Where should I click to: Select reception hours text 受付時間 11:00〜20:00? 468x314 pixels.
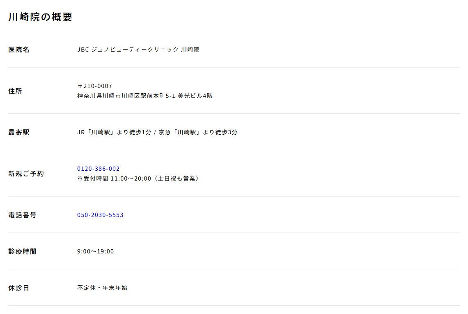pos(117,178)
